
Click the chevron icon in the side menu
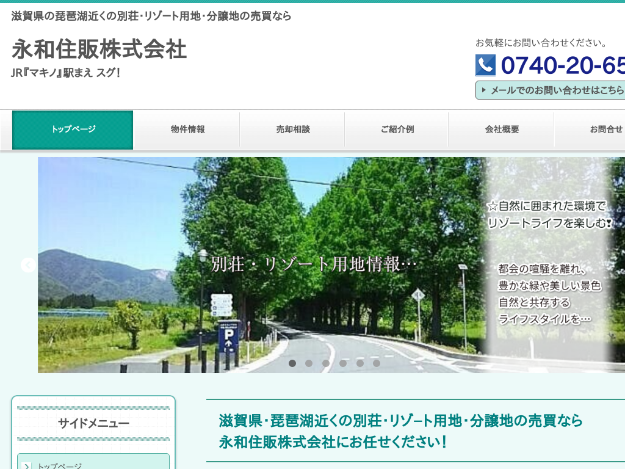point(26,466)
